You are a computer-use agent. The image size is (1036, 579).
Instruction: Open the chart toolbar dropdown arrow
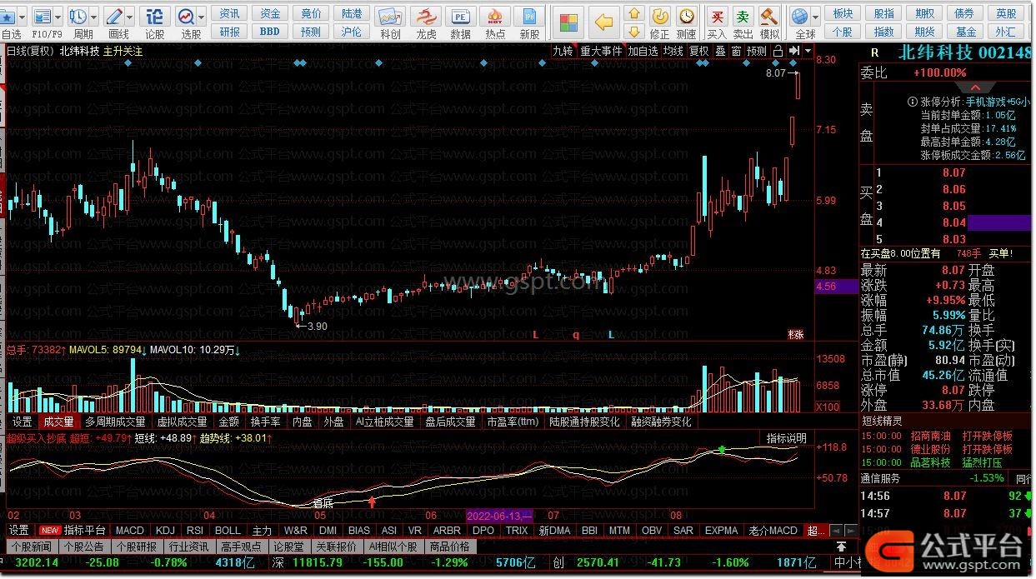[x=807, y=51]
